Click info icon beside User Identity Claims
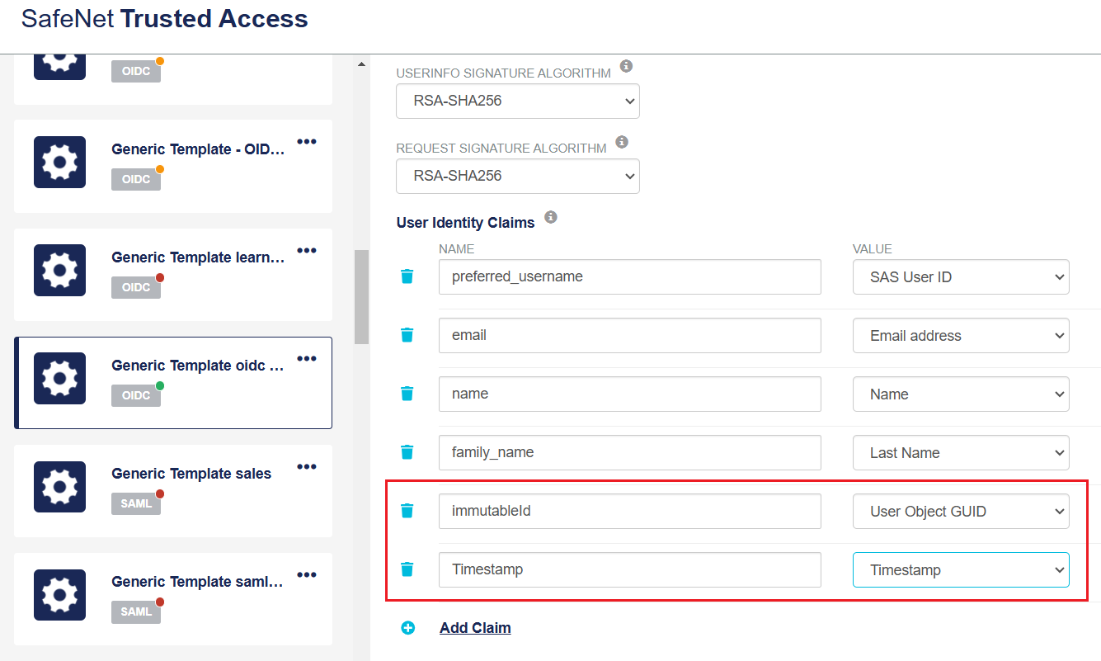The image size is (1101, 661). pos(551,218)
